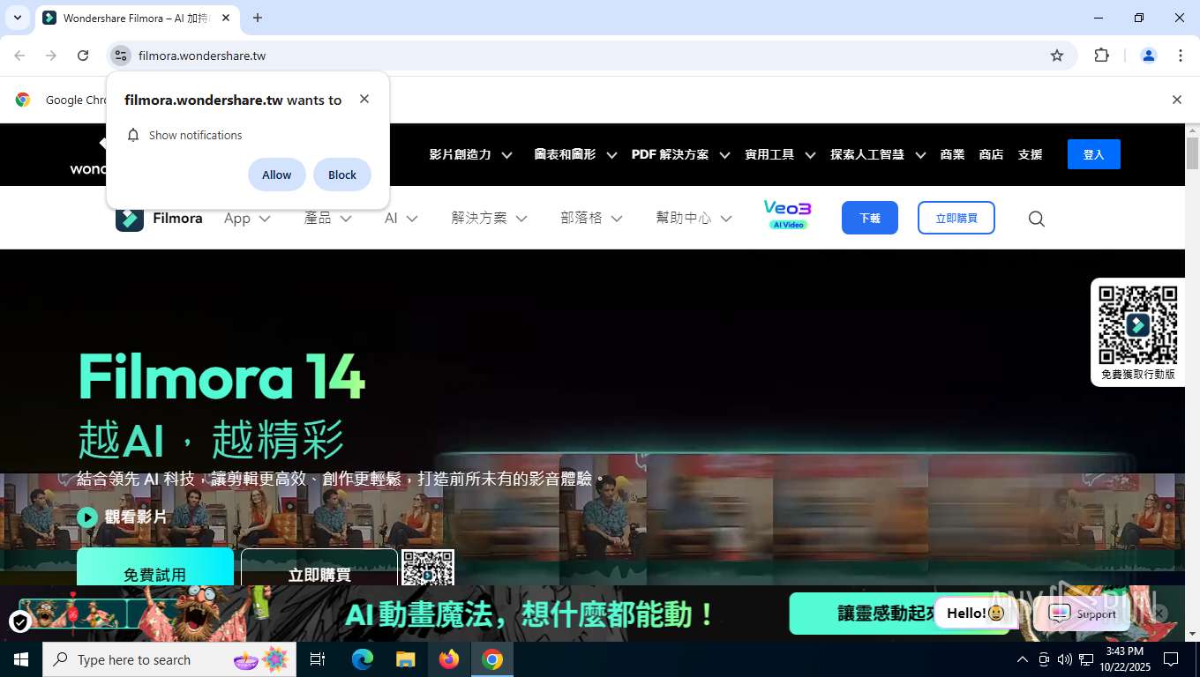Expand the 圖表和圖形 menu
Image resolution: width=1200 pixels, height=677 pixels.
(575, 154)
